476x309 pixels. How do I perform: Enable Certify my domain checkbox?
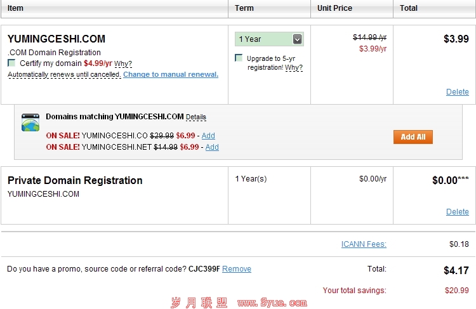(11, 63)
